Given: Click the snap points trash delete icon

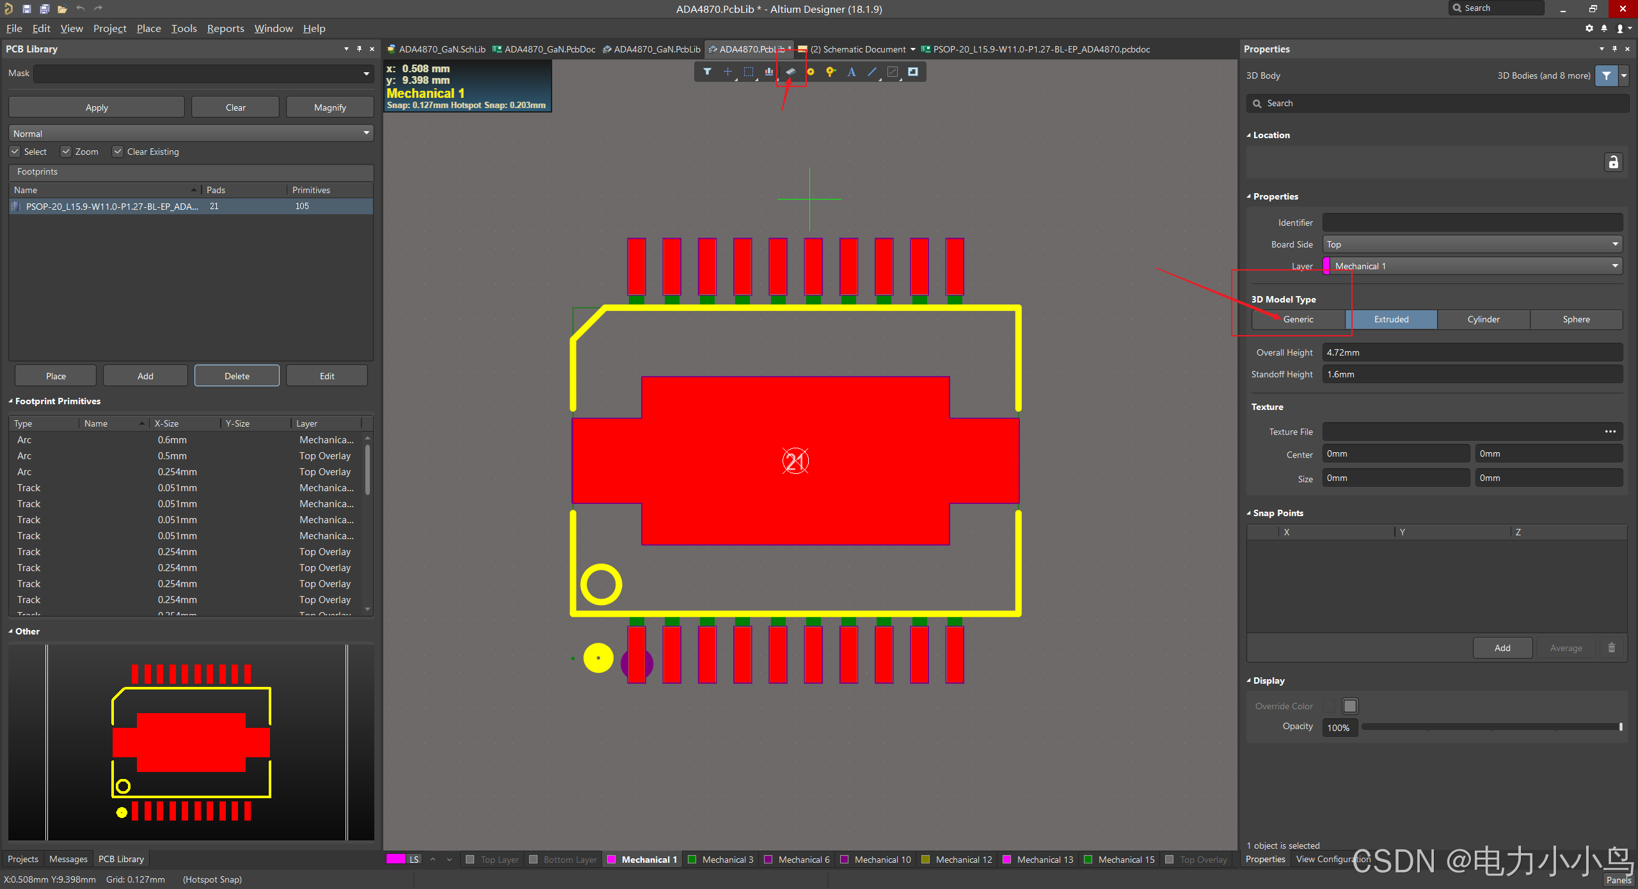Looking at the screenshot, I should pyautogui.click(x=1612, y=648).
